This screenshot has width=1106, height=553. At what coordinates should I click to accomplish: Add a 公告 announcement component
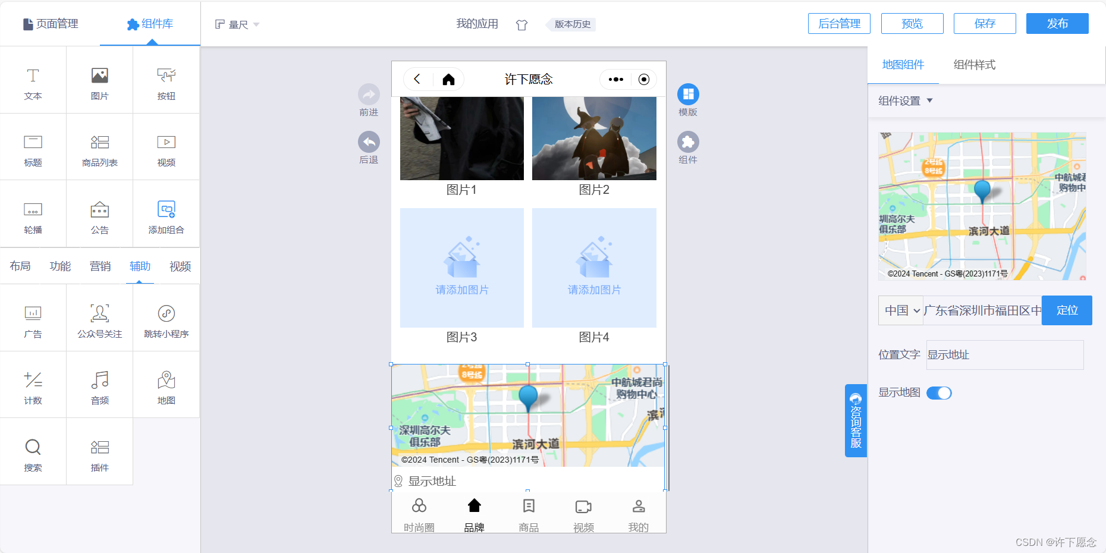pos(100,214)
